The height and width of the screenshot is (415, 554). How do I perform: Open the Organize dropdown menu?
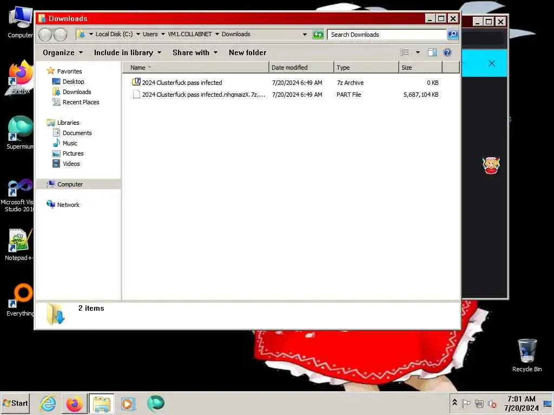[x=63, y=52]
